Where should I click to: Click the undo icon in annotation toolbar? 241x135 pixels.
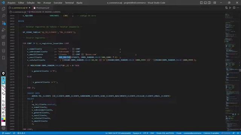pos(3,101)
